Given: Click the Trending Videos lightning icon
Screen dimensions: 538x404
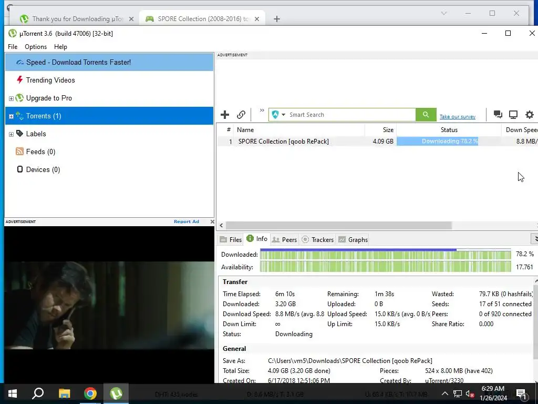Looking at the screenshot, I should [19, 80].
